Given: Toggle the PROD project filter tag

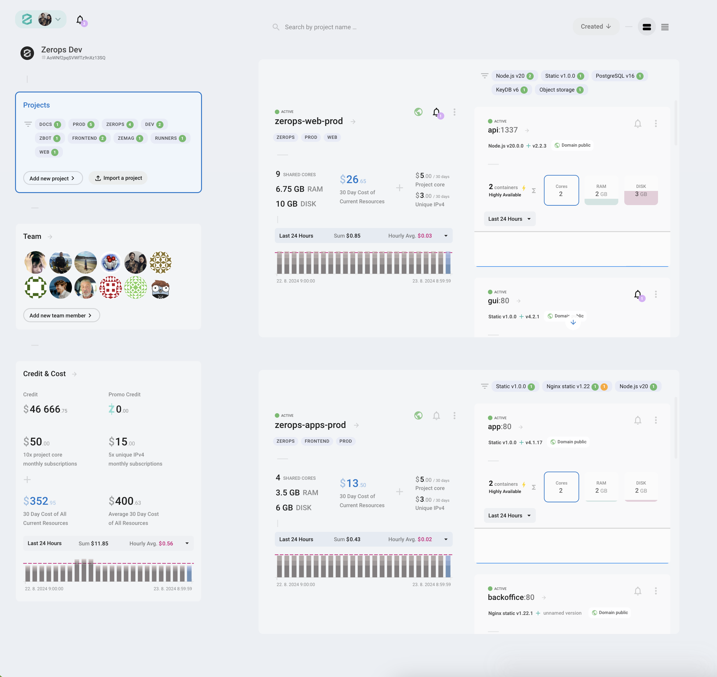Looking at the screenshot, I should click(x=83, y=124).
